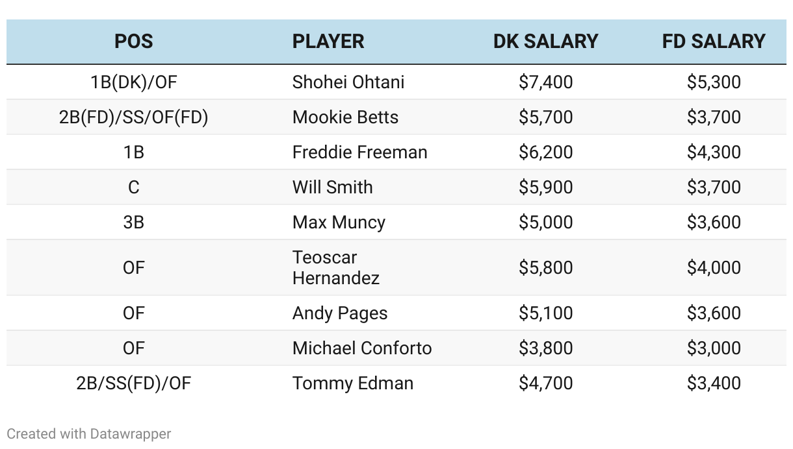Click Teoscar Hernandez player name
Image resolution: width=793 pixels, height=449 pixels.
point(335,267)
